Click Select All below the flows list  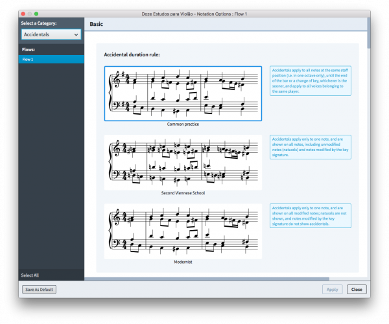(x=30, y=275)
